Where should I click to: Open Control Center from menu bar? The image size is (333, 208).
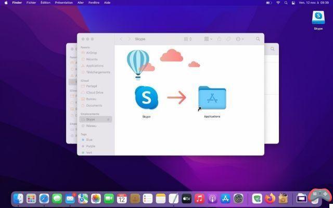click(293, 3)
